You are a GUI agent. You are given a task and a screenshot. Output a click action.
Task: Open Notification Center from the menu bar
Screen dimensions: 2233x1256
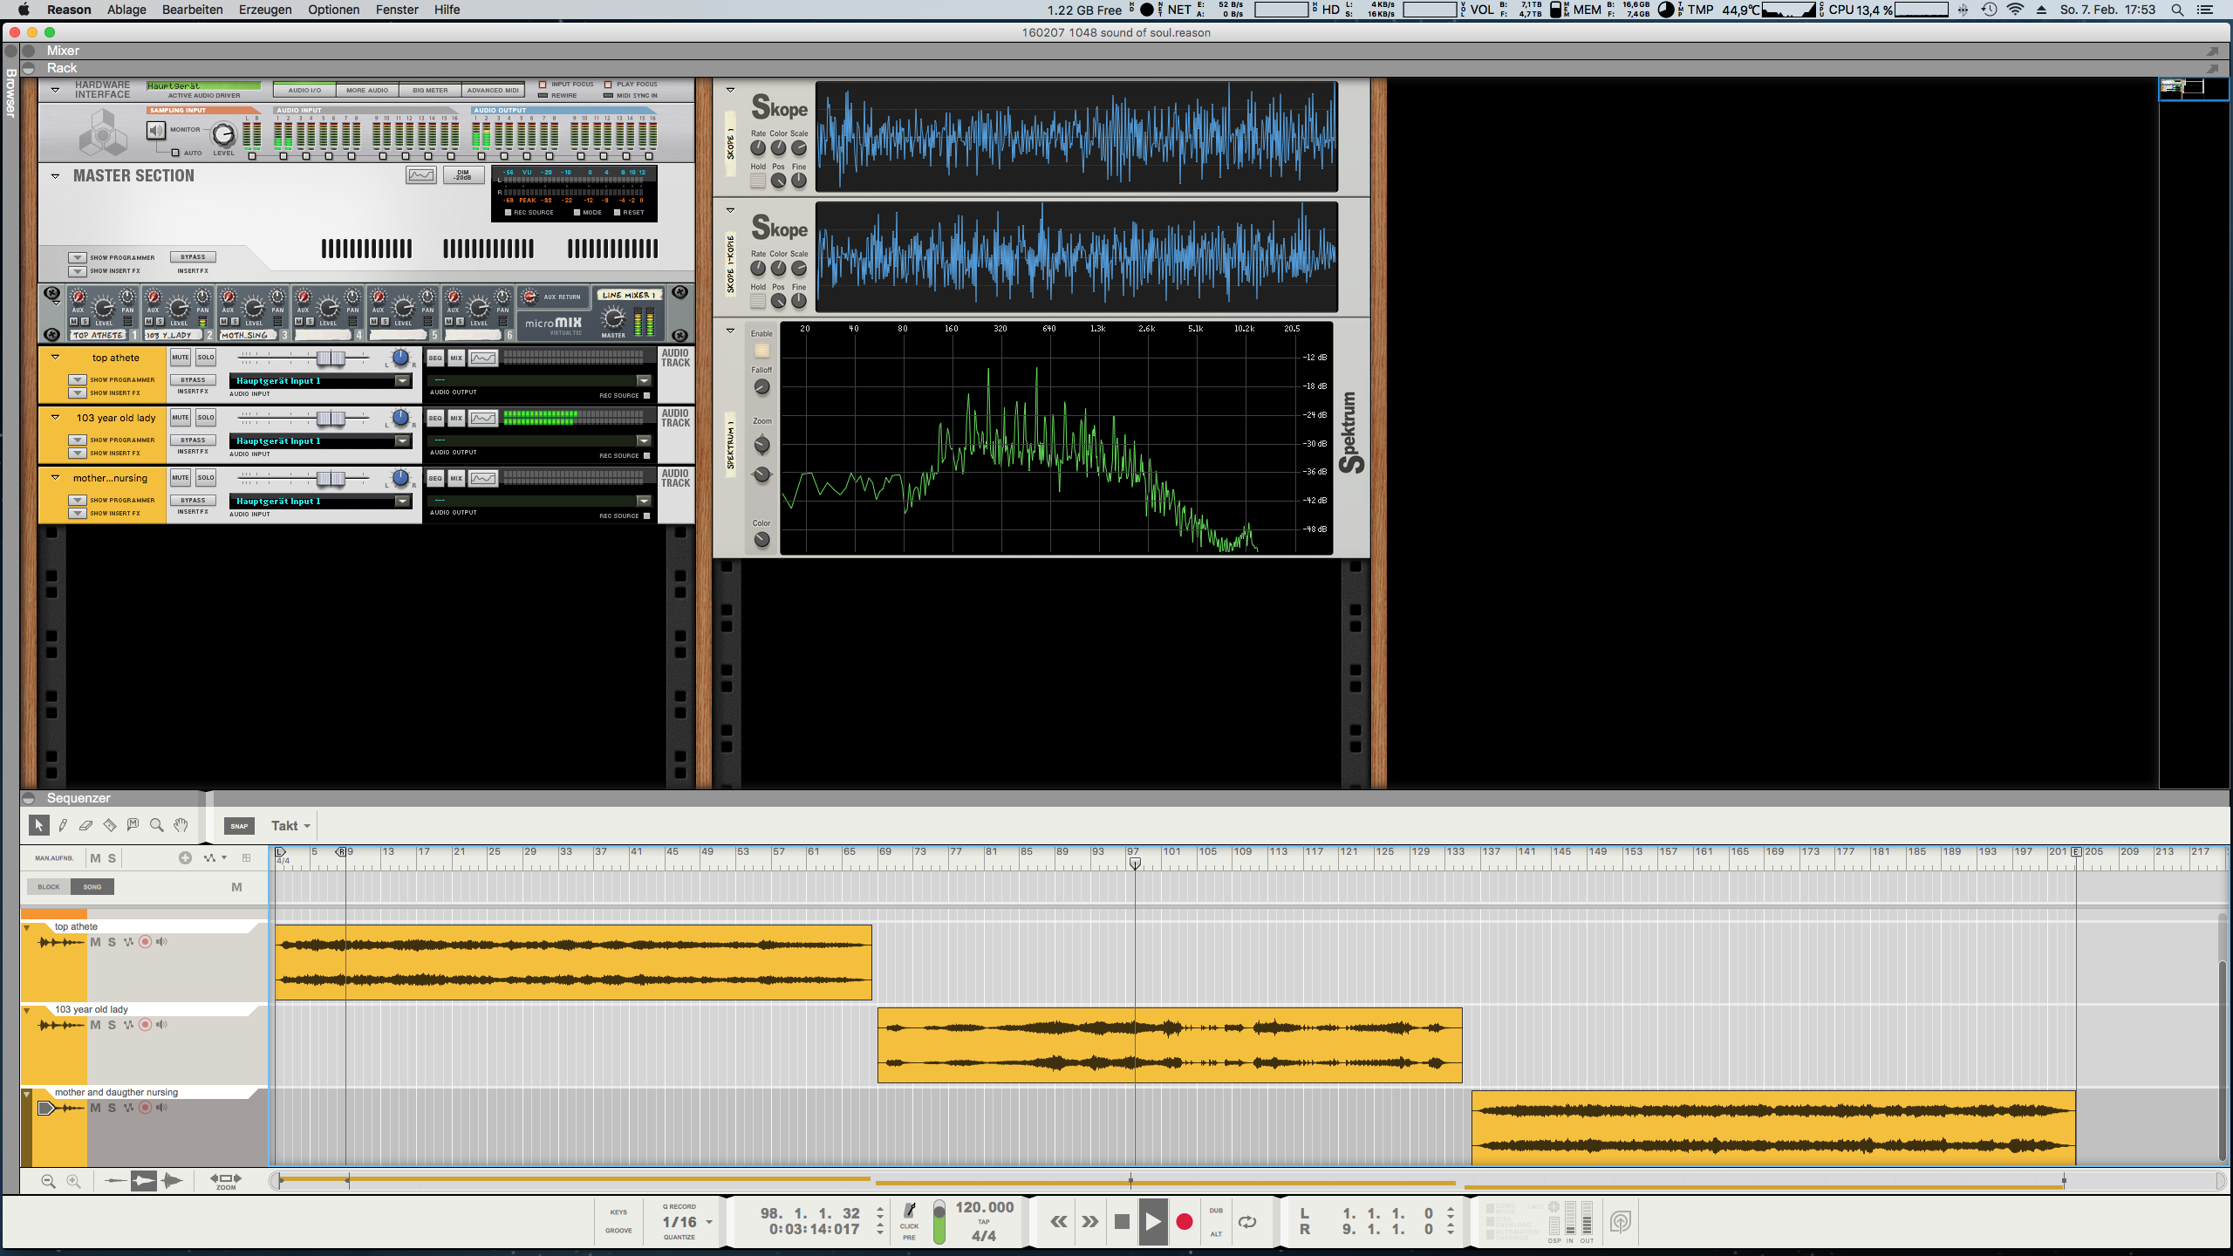pos(2206,10)
